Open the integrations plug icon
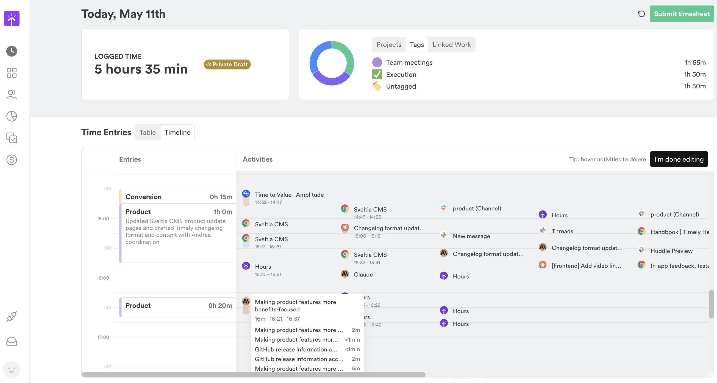Image resolution: width=717 pixels, height=383 pixels. point(12,316)
